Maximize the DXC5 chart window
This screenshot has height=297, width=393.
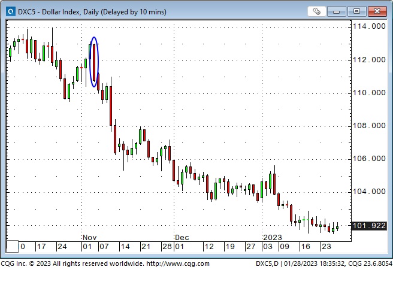tap(356, 11)
